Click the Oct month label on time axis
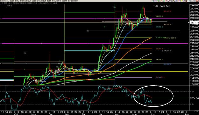Image resolution: width=199 pixels, height=115 pixels. [x=16, y=114]
